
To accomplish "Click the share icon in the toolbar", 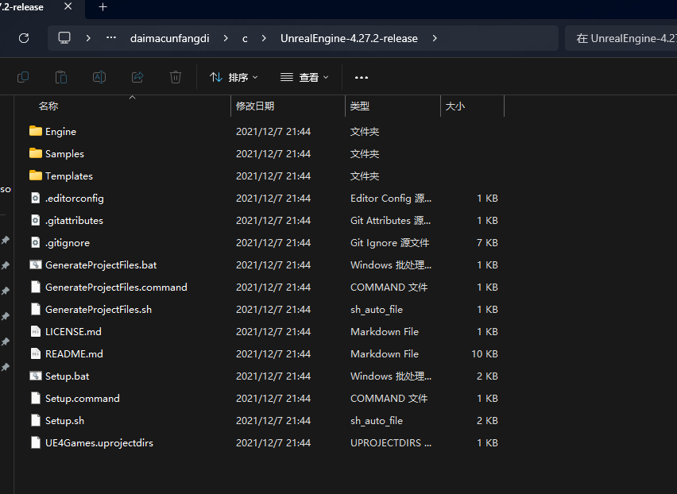I will point(137,77).
